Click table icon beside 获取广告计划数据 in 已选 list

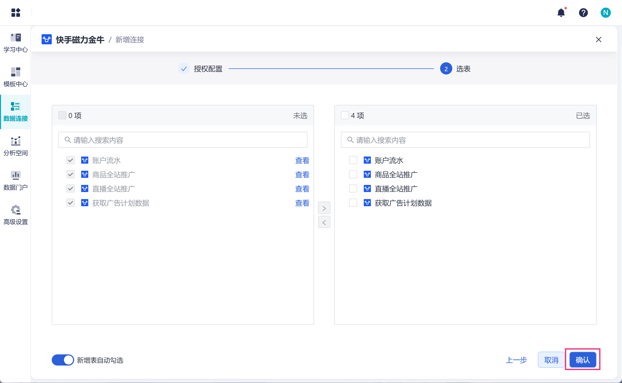click(367, 203)
